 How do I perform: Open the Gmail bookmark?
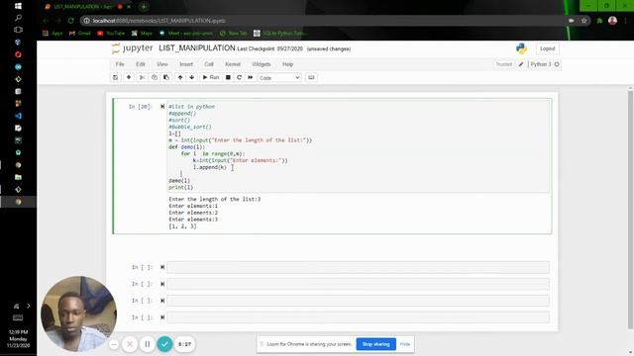tap(79, 33)
